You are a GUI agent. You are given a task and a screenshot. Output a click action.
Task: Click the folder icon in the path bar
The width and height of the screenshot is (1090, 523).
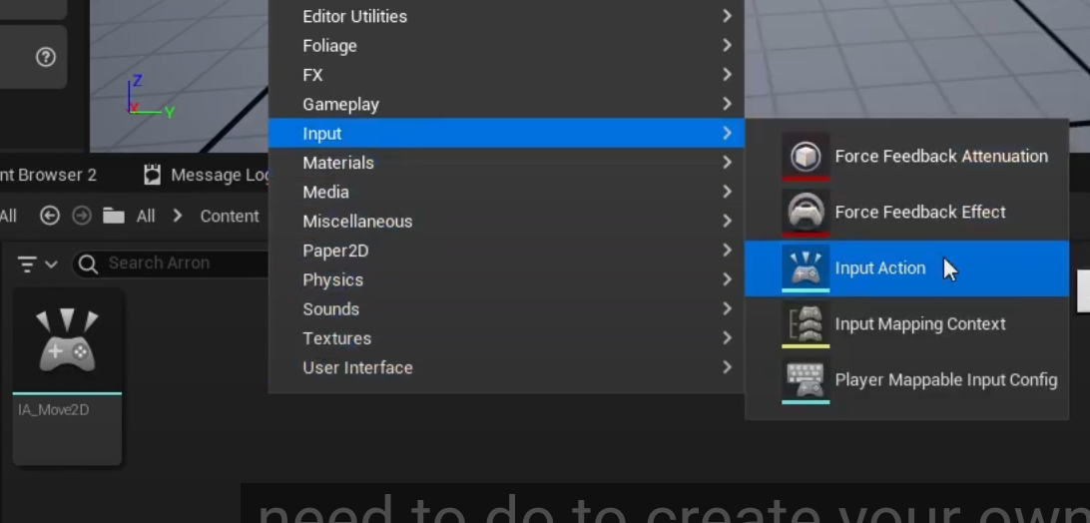click(114, 217)
